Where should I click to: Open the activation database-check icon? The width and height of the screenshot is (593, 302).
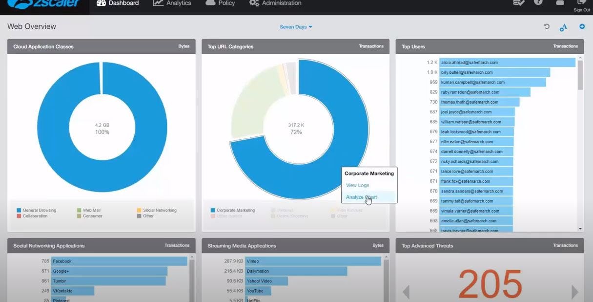click(x=518, y=3)
